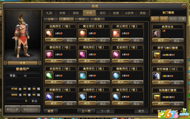
Task: Select the 黑甲飞蜥幻兽笼 cage icon
Action: (156, 55)
